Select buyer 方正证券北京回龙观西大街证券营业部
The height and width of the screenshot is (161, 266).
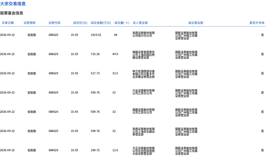point(144,151)
